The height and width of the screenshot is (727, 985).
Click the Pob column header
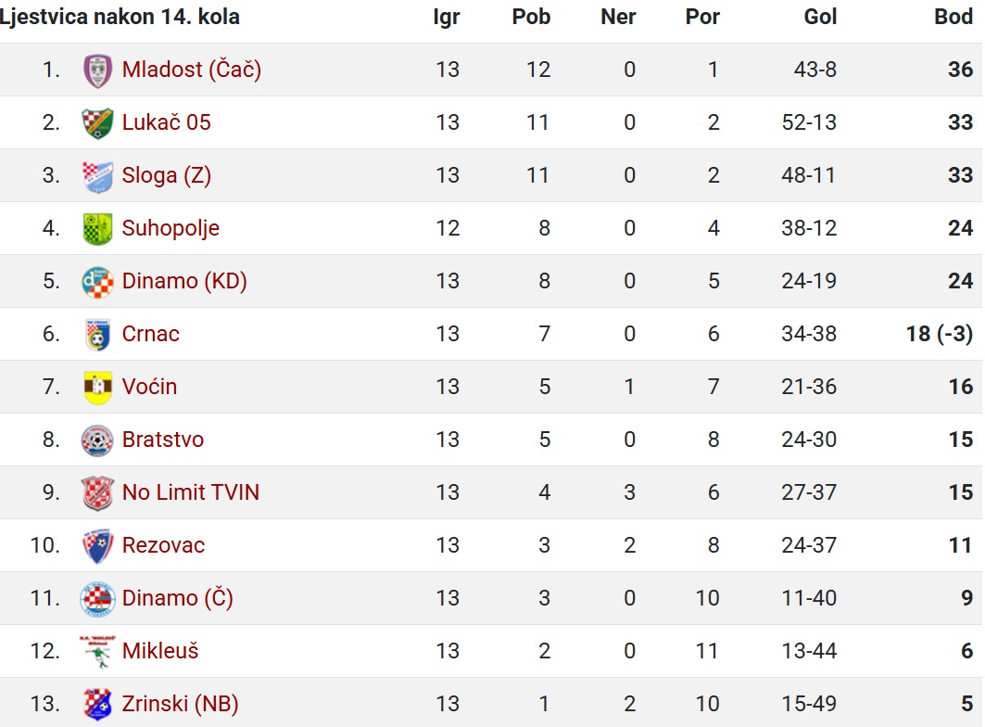pyautogui.click(x=531, y=17)
